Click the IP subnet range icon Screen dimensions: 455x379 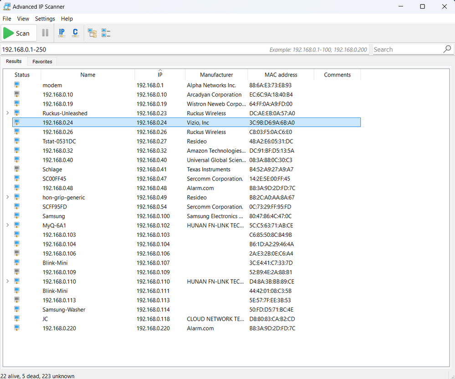click(61, 32)
